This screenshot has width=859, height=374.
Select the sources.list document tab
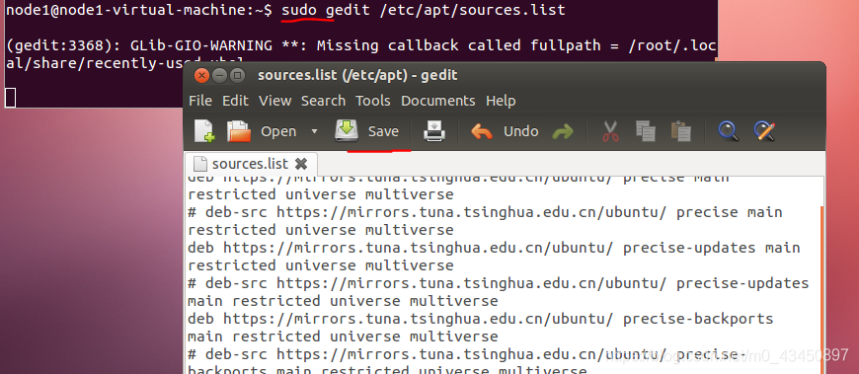tap(251, 164)
